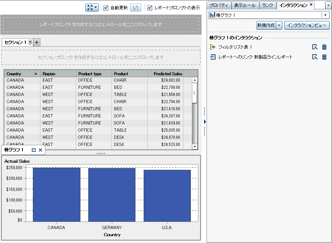Edit the レポートへのリンク interaction
This screenshot has height=243, width=332.
click(314, 57)
